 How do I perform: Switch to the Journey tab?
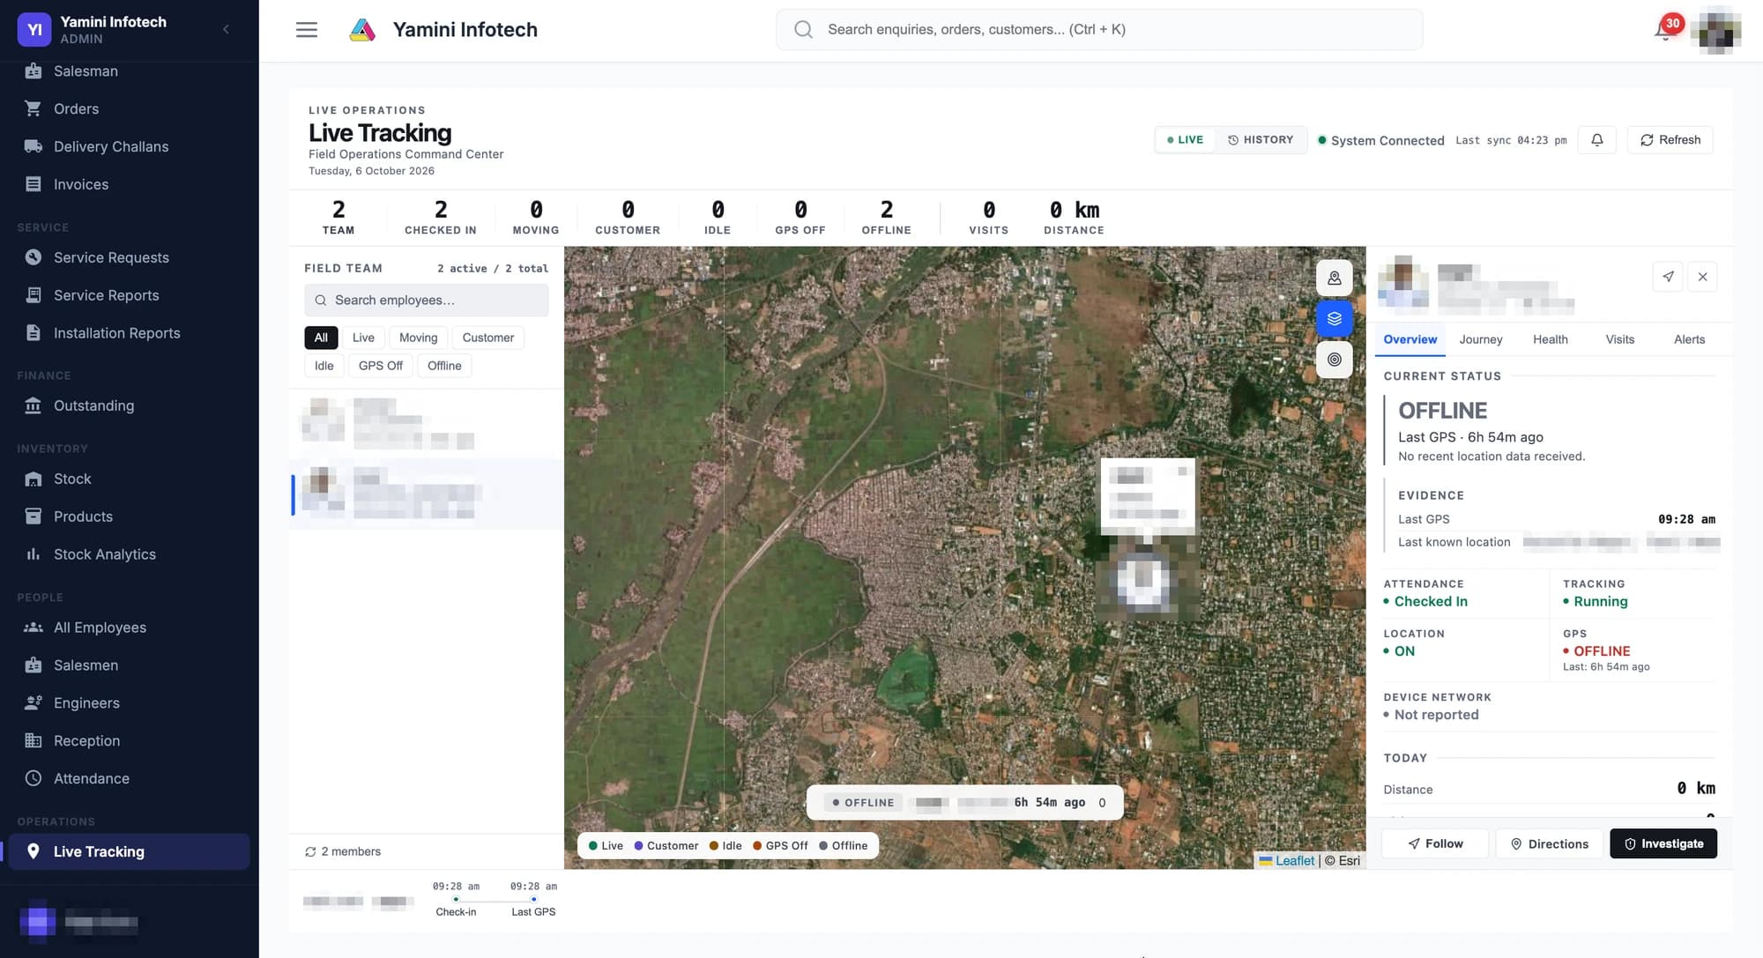tap(1480, 339)
